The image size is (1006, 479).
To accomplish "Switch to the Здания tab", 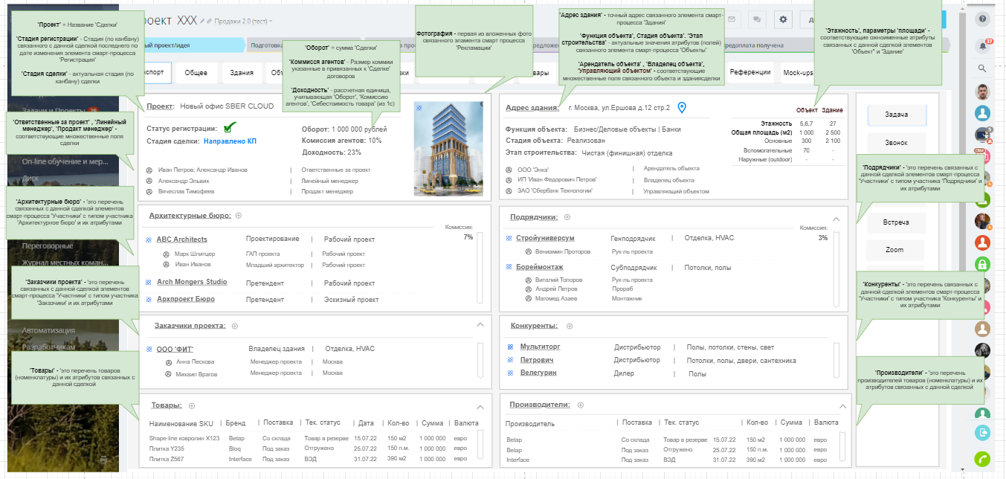I will 240,73.
